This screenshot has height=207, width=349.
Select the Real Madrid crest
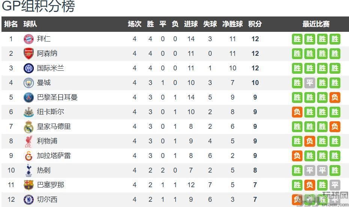click(x=29, y=127)
